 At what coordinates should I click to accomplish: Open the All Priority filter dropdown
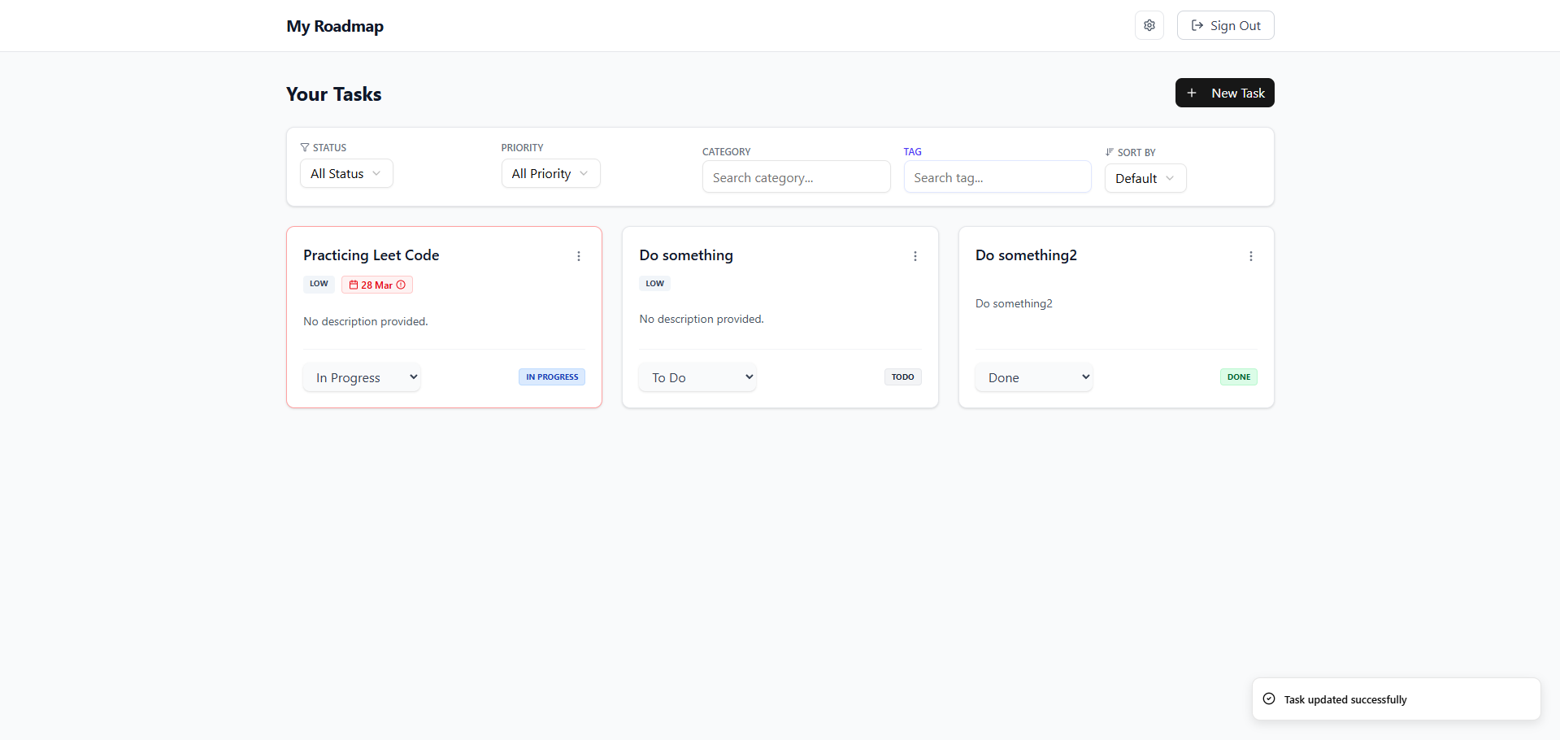tap(550, 173)
